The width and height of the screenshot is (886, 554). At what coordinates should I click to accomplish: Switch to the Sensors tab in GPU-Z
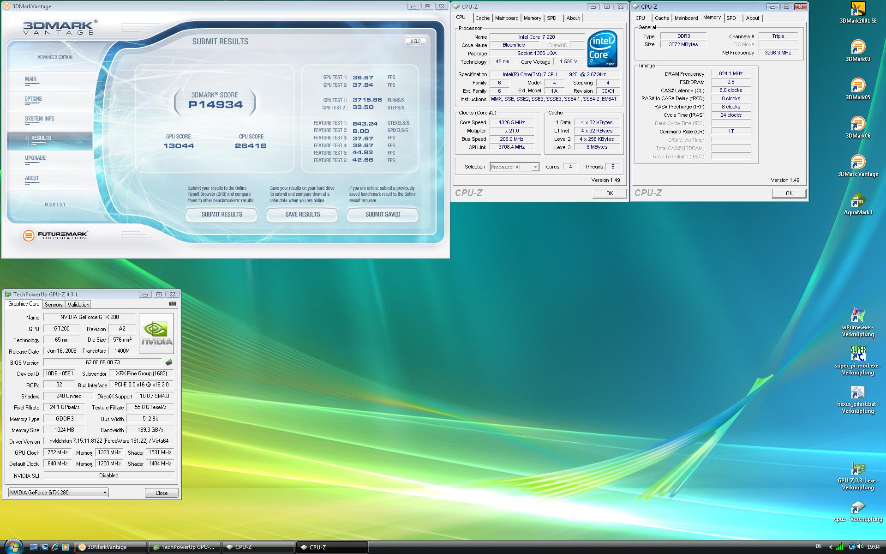coord(54,305)
